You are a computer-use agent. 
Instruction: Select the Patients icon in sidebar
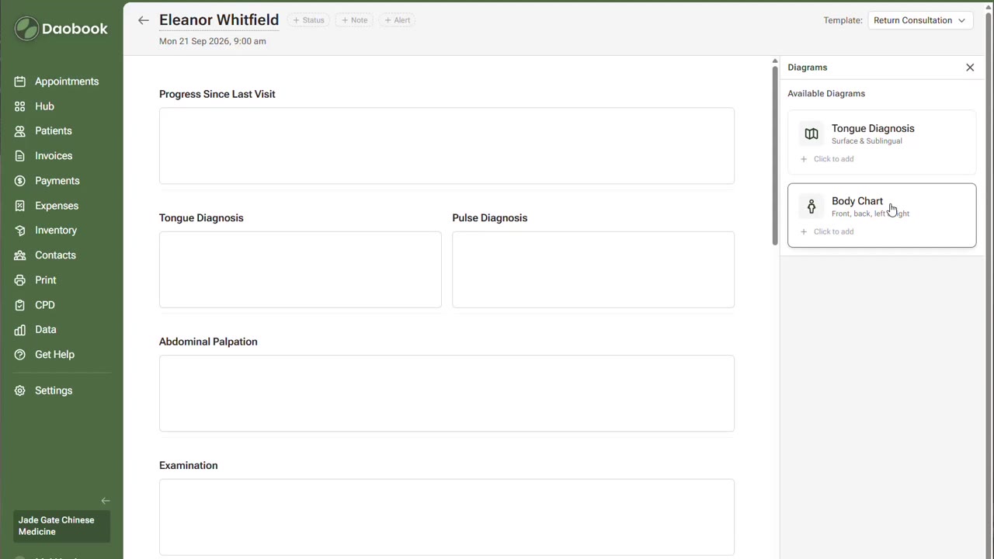point(20,131)
